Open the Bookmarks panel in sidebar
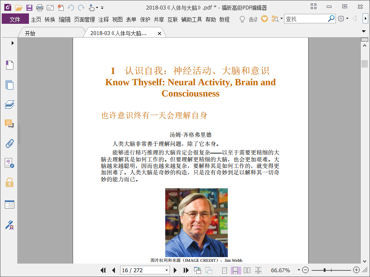Screen dimensions: 370x277 click(10, 65)
